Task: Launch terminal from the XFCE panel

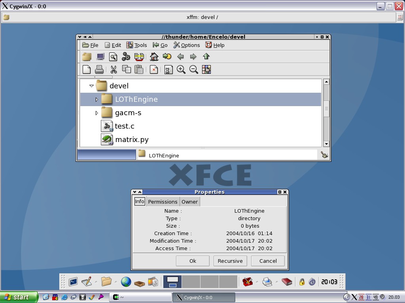Action: pos(73,282)
